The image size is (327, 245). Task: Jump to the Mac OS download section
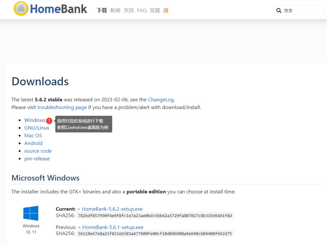click(33, 136)
